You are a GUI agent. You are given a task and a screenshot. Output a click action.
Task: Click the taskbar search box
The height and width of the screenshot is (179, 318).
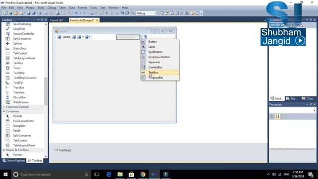click(51, 175)
